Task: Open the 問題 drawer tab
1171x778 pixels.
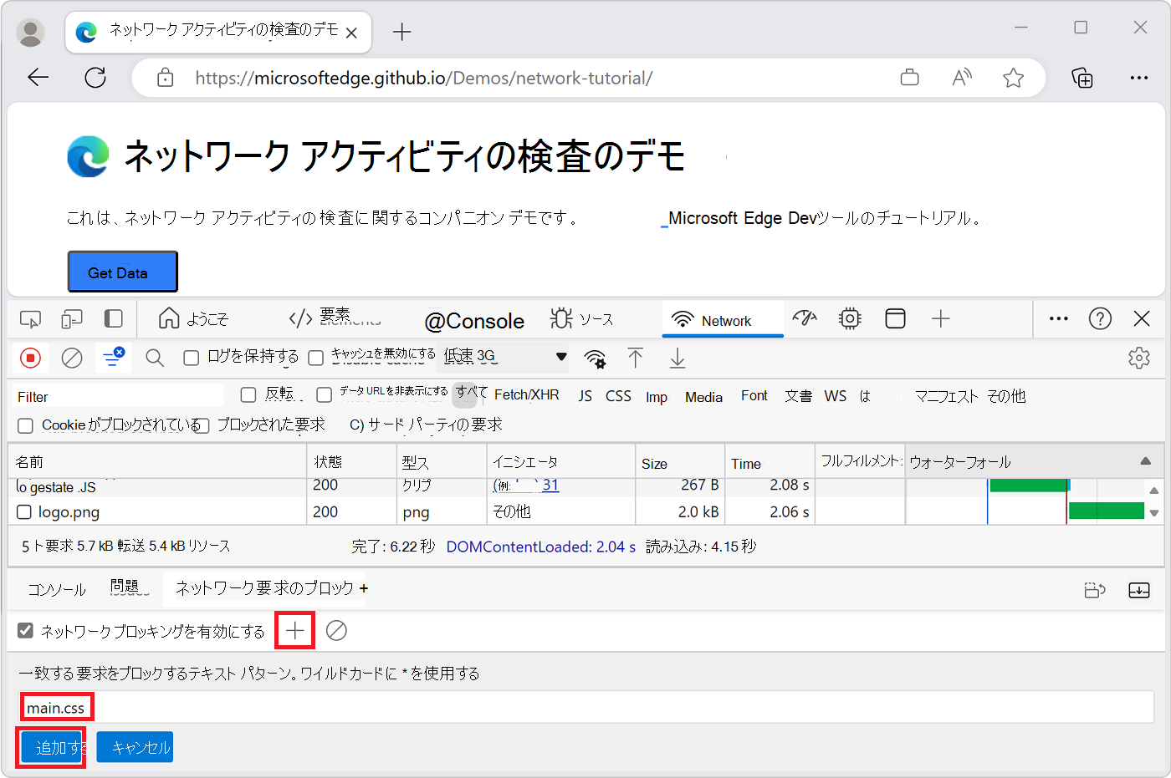Action: click(x=128, y=587)
